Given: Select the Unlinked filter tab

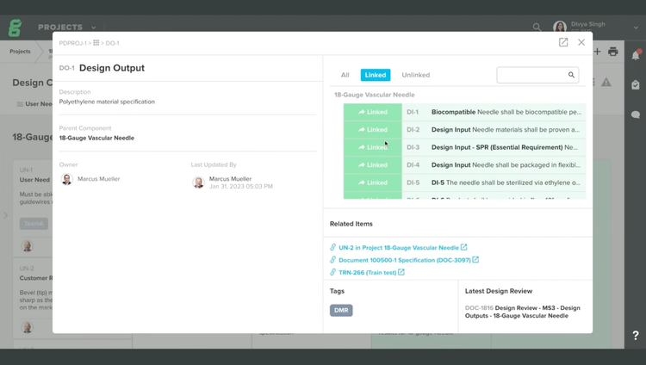Looking at the screenshot, I should click(416, 75).
